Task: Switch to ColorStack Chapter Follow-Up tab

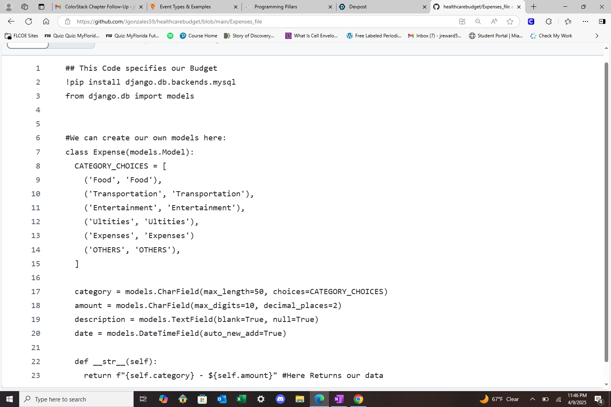Action: point(99,7)
